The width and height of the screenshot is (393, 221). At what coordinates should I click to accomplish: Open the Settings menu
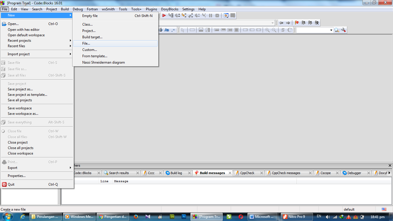click(188, 9)
